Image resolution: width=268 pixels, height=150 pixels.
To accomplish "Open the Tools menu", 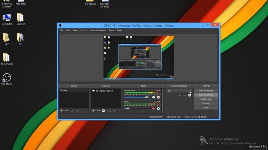I will pos(112,30).
